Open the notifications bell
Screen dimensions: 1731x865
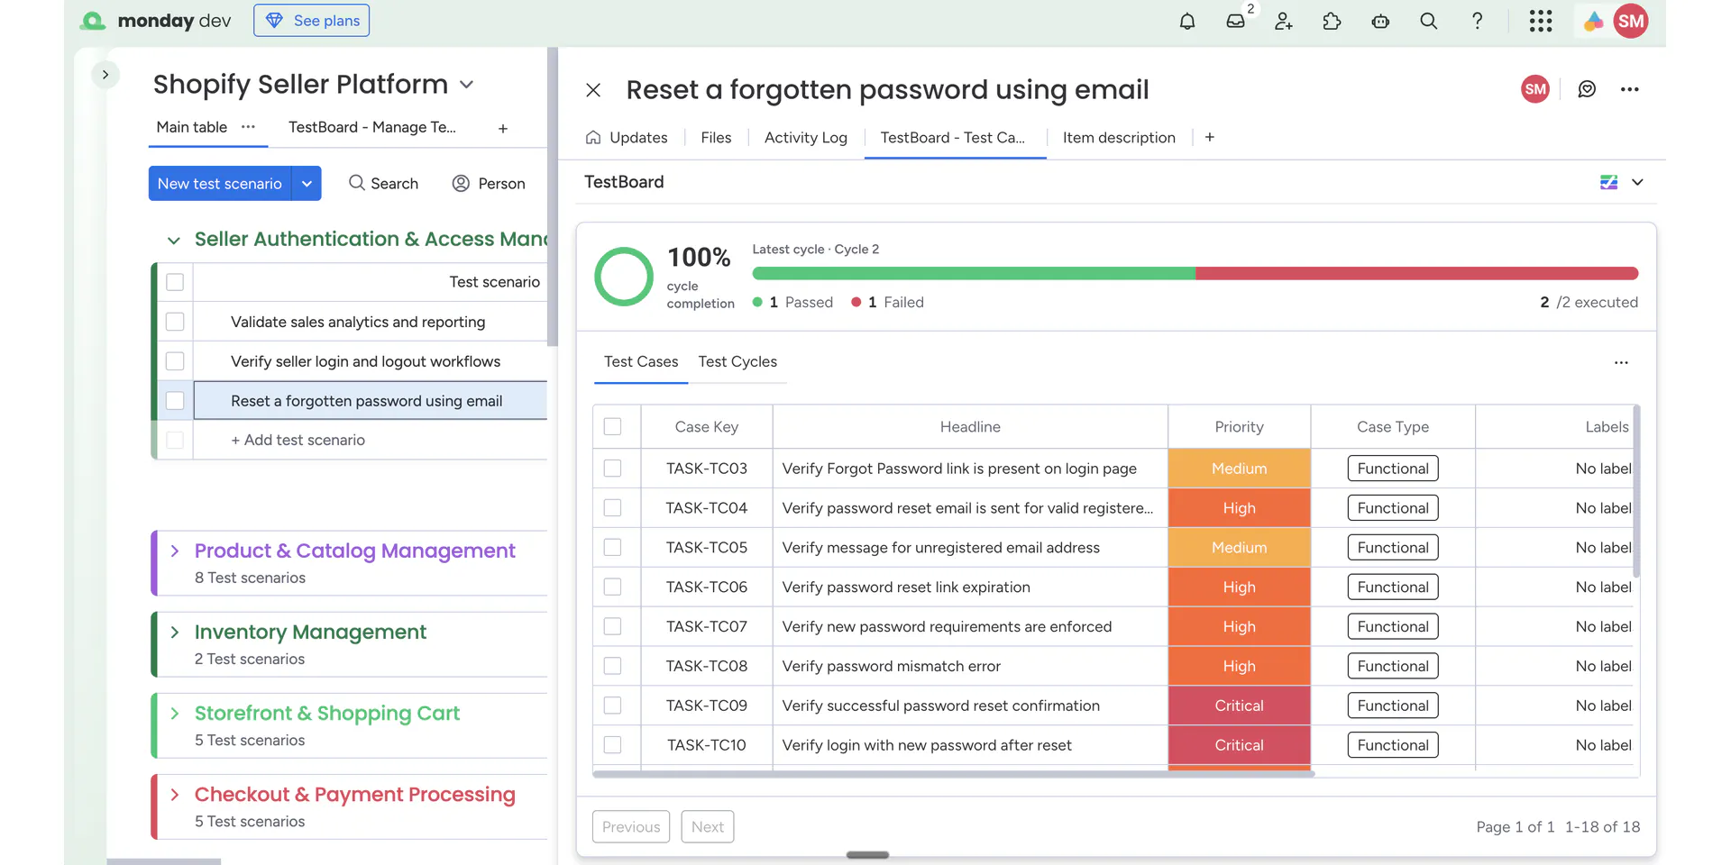(1187, 21)
